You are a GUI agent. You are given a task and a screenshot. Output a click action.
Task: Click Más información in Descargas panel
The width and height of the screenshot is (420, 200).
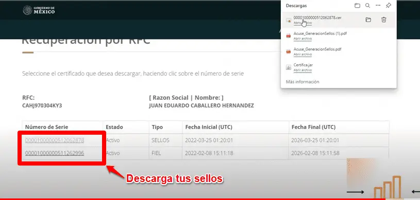pyautogui.click(x=303, y=82)
